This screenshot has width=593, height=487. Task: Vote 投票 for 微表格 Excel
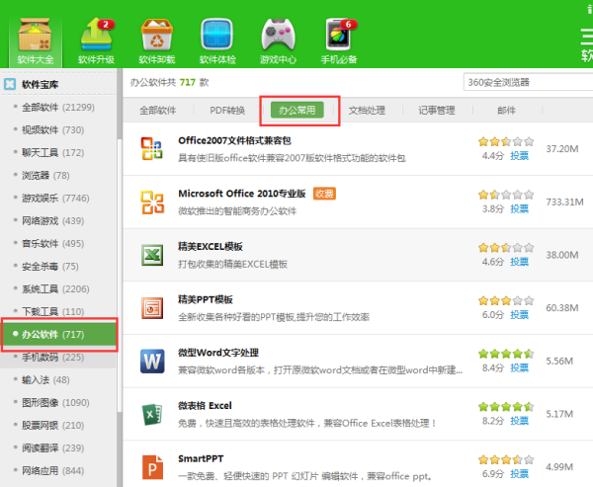click(x=519, y=421)
